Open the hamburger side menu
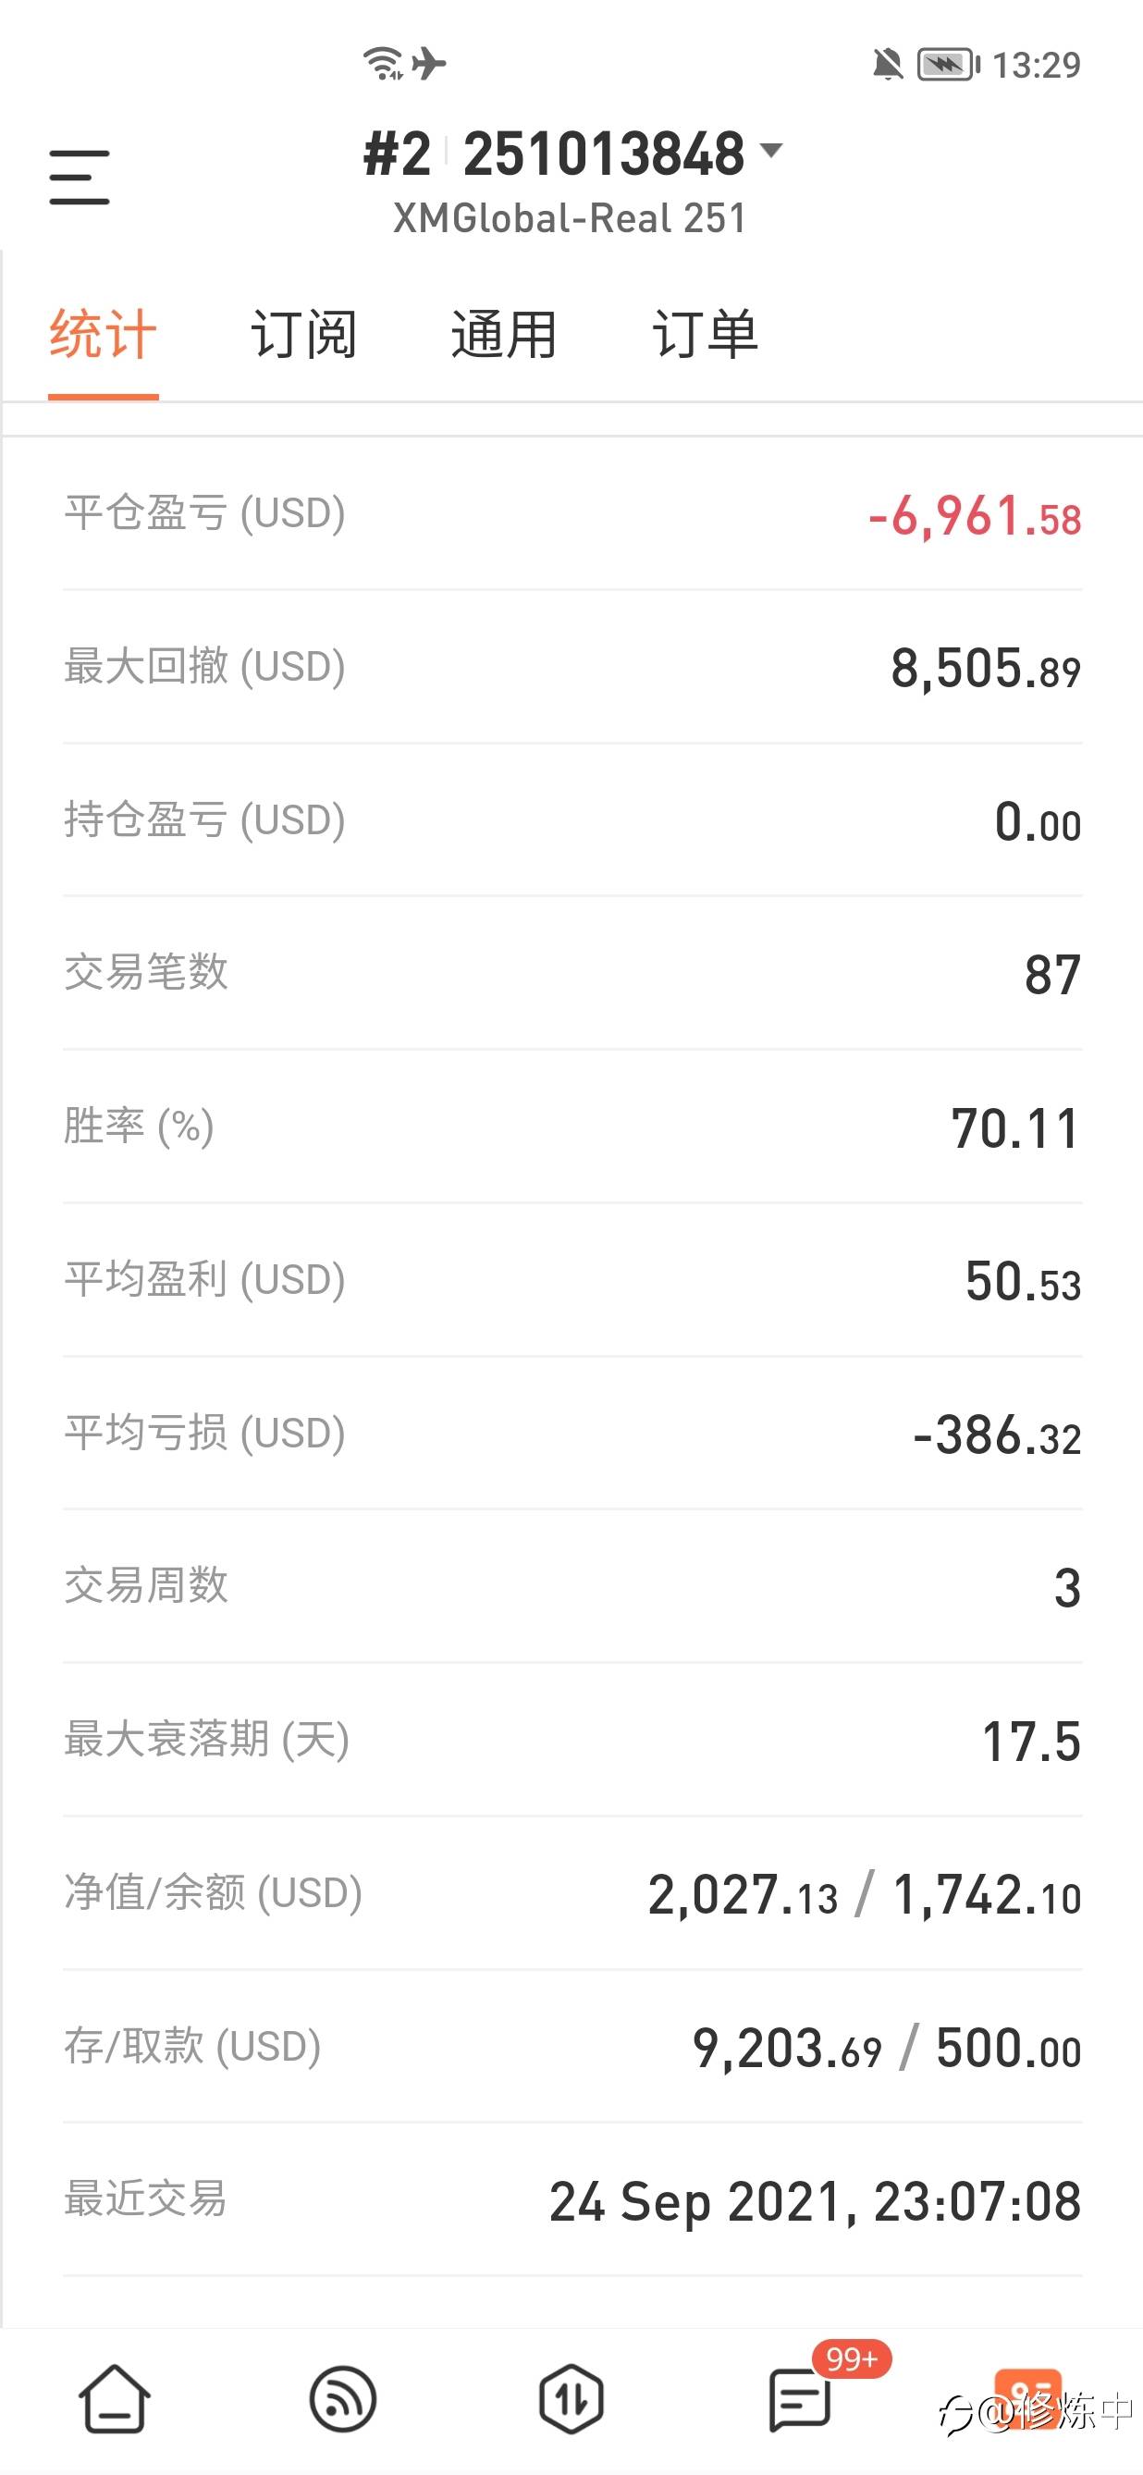Screen dimensions: 1143x2475 (x=80, y=177)
